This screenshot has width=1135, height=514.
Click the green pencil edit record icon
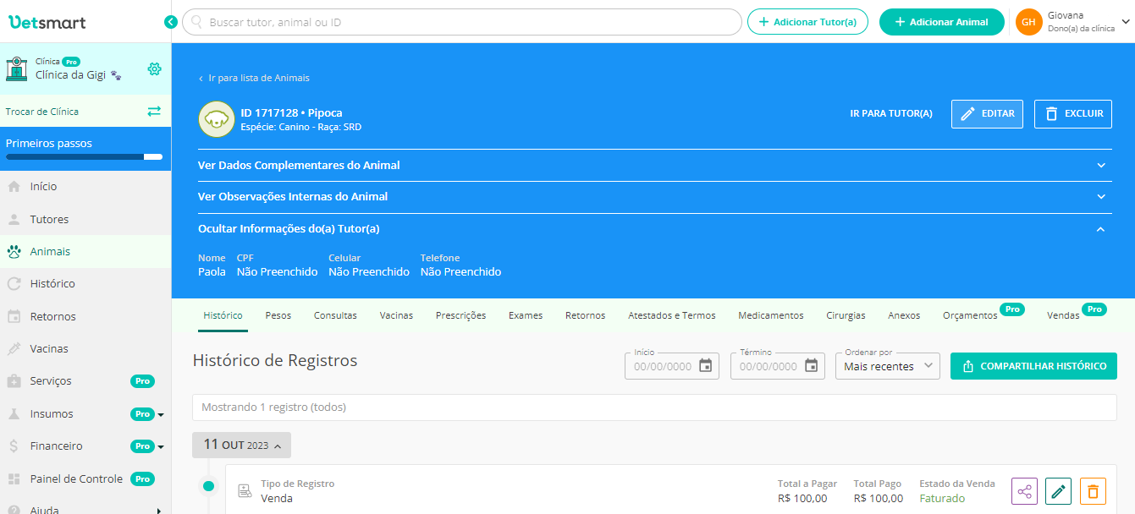(1058, 491)
